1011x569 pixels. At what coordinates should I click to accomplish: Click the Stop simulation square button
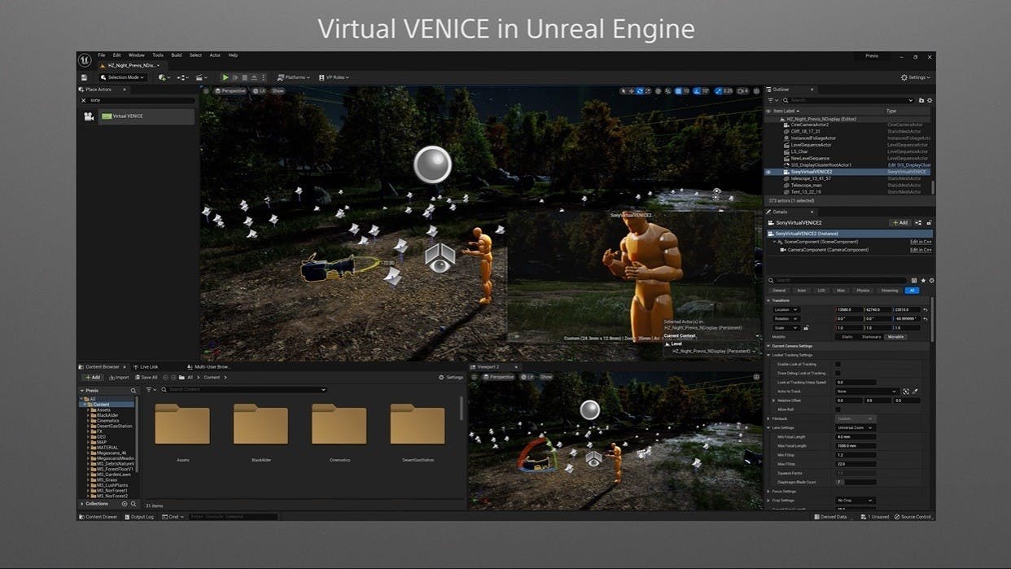click(244, 77)
